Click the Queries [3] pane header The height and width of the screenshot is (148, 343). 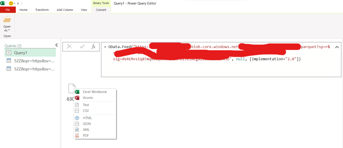[x=13, y=46]
